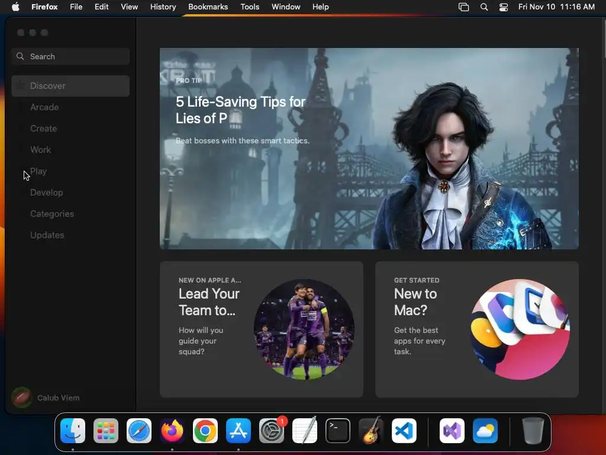The width and height of the screenshot is (606, 455).
Task: Select Play in the sidebar
Action: point(70,171)
